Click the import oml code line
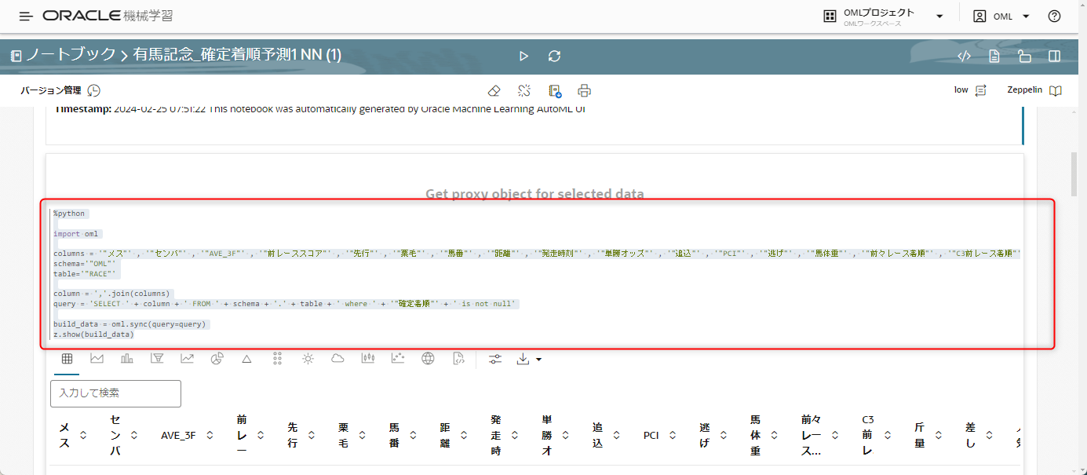Screen dimensions: 1087x475 coord(76,234)
